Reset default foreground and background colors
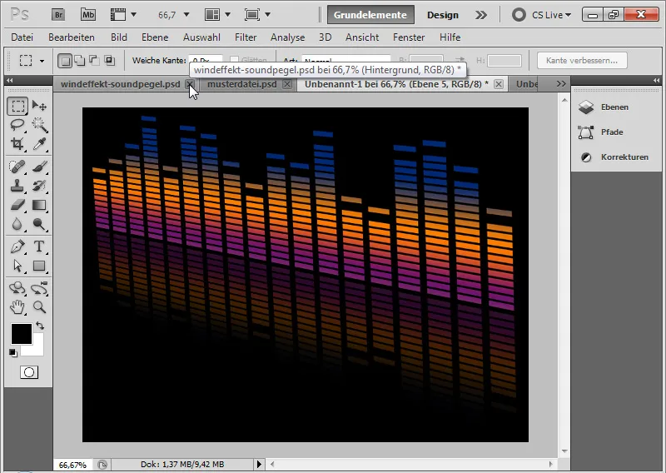Viewport: 666px width, 473px height. point(13,353)
